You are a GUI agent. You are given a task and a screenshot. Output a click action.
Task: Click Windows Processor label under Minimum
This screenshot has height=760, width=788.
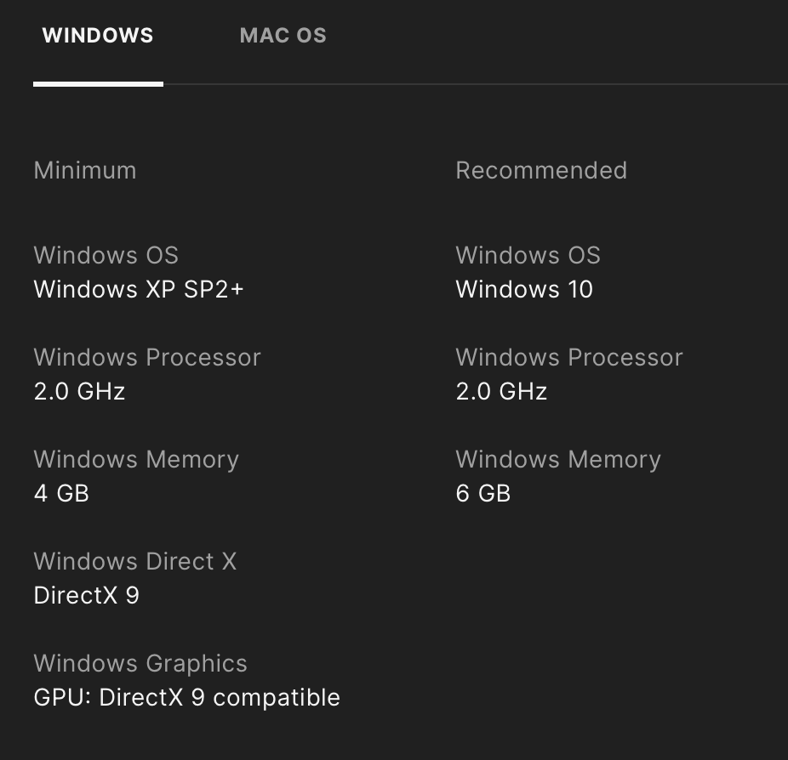pyautogui.click(x=147, y=357)
